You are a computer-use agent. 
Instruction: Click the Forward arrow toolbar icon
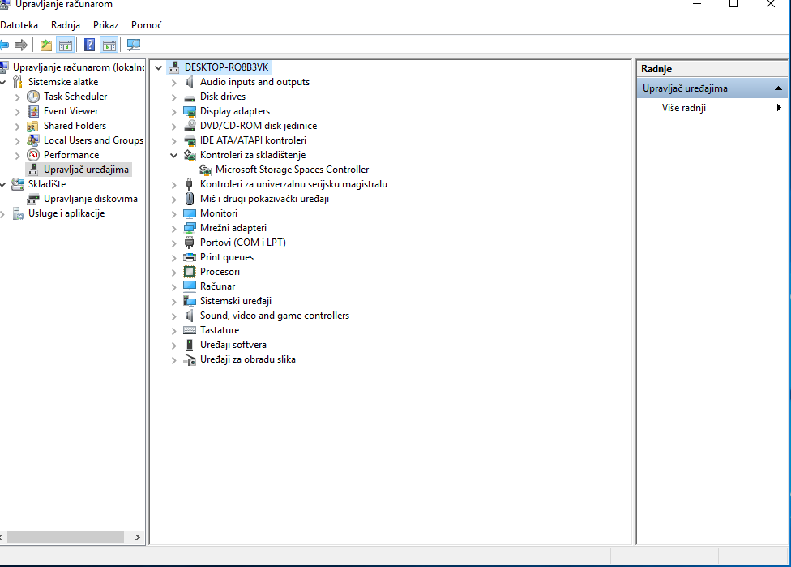(x=21, y=45)
